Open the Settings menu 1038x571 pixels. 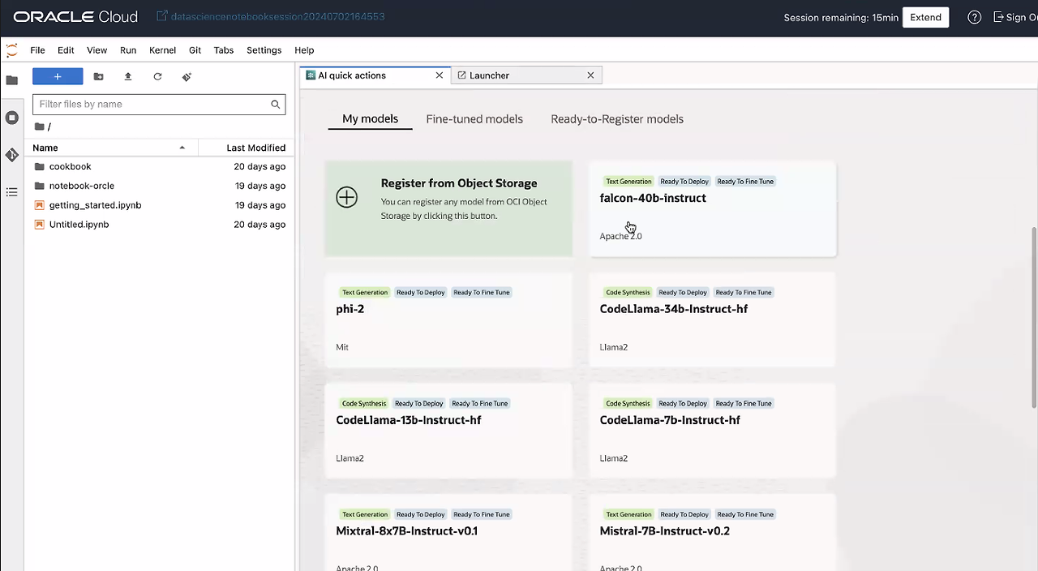click(x=264, y=50)
